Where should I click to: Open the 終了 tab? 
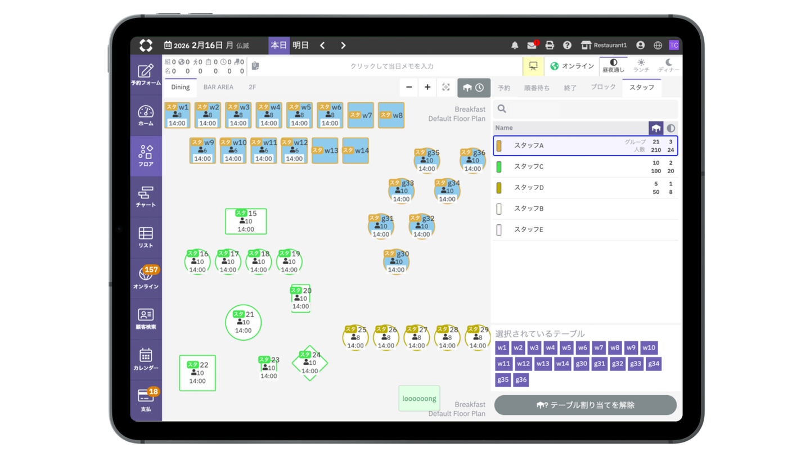tap(570, 88)
